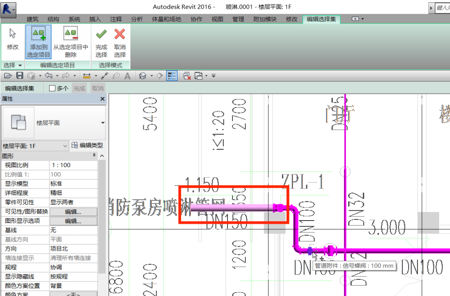Click Redo arrow icon
Viewport: 450px width, 296px height.
click(66, 76)
